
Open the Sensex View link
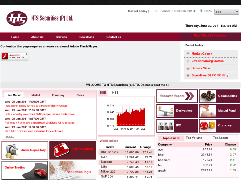(x=201, y=68)
